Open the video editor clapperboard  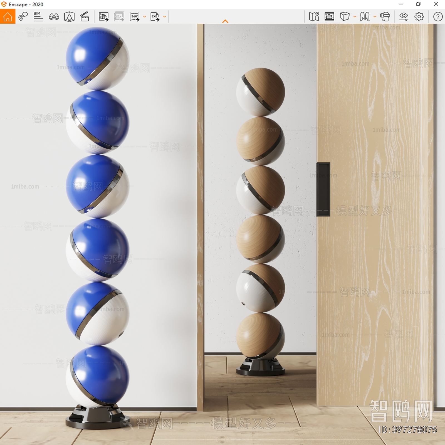coord(85,17)
